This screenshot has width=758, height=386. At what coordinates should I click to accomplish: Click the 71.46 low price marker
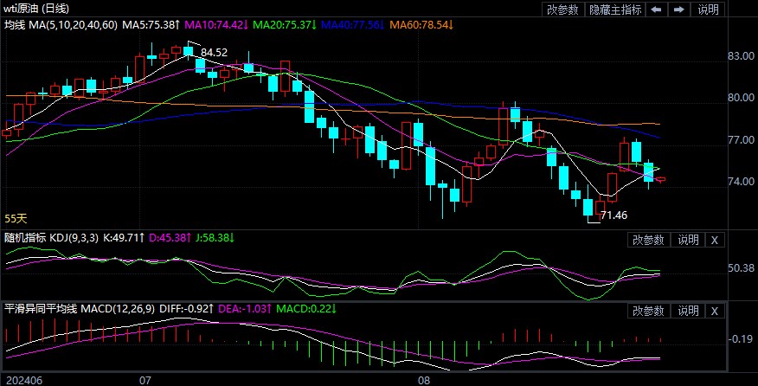tap(613, 214)
